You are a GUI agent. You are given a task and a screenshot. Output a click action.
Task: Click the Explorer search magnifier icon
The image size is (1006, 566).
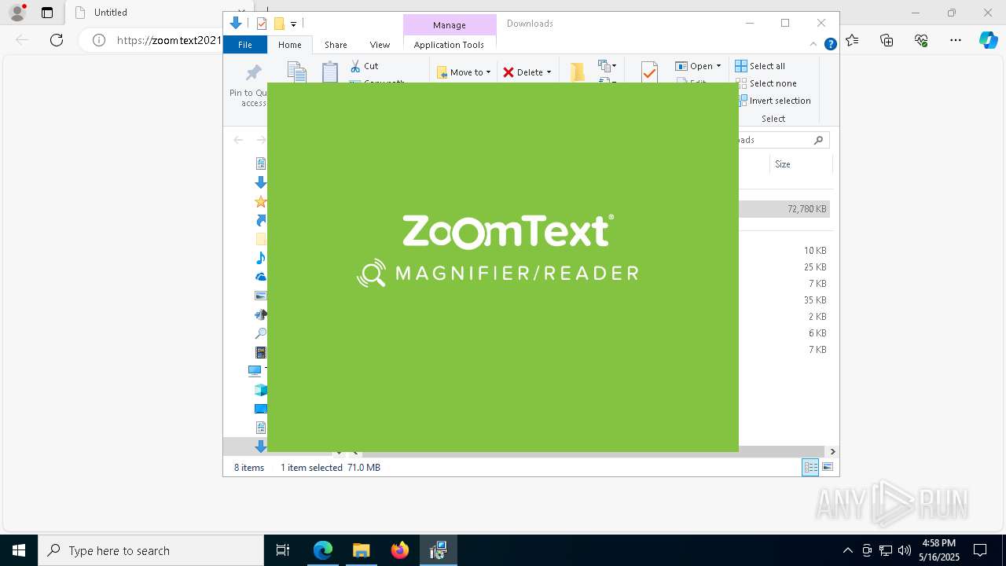[819, 140]
